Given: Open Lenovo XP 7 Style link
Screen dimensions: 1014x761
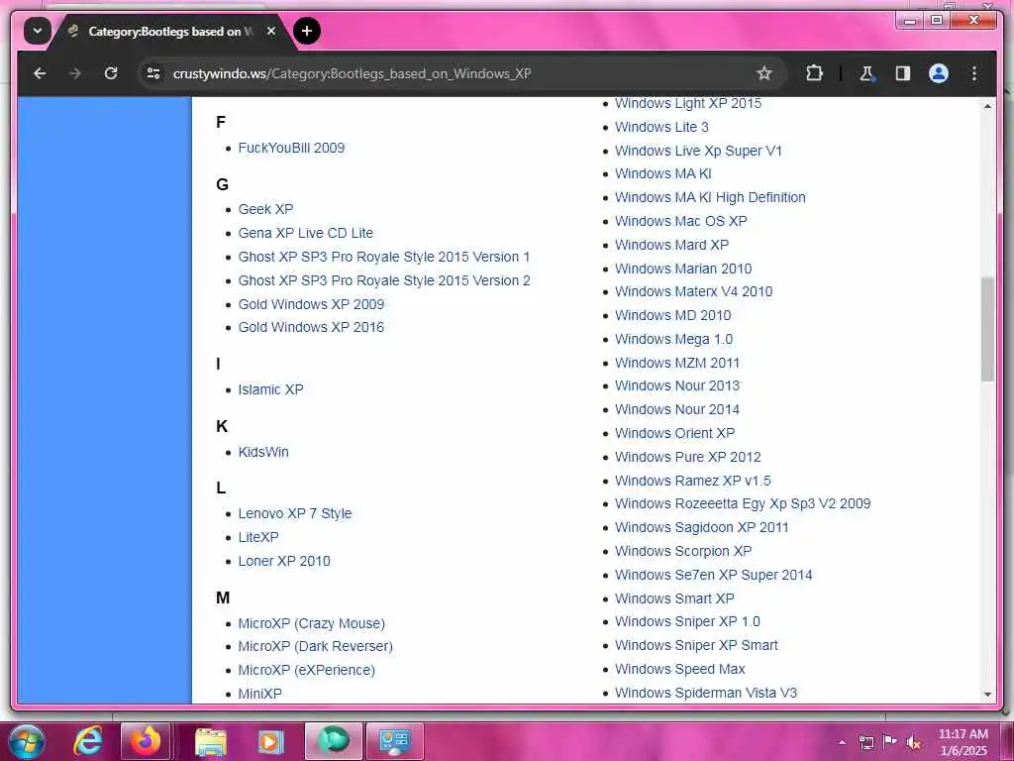Looking at the screenshot, I should click(295, 514).
